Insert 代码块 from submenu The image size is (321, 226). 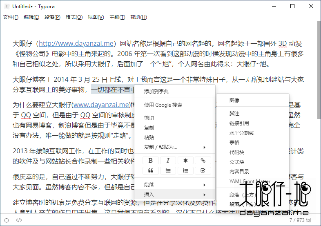253,152
